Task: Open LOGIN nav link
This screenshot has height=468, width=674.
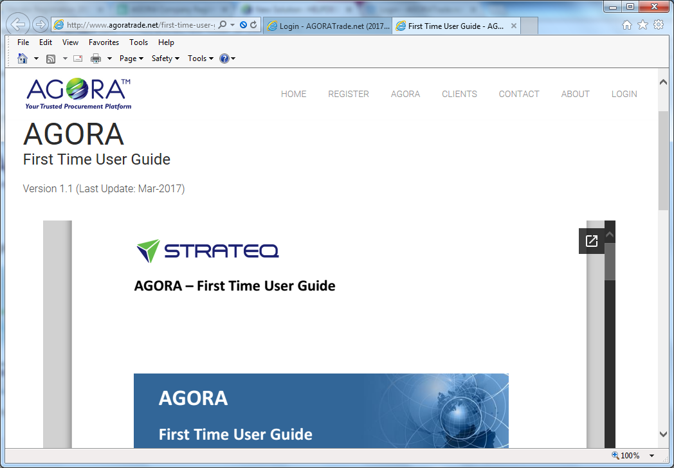Action: point(624,94)
